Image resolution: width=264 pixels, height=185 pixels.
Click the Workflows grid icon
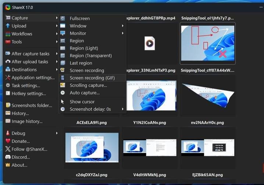8,34
